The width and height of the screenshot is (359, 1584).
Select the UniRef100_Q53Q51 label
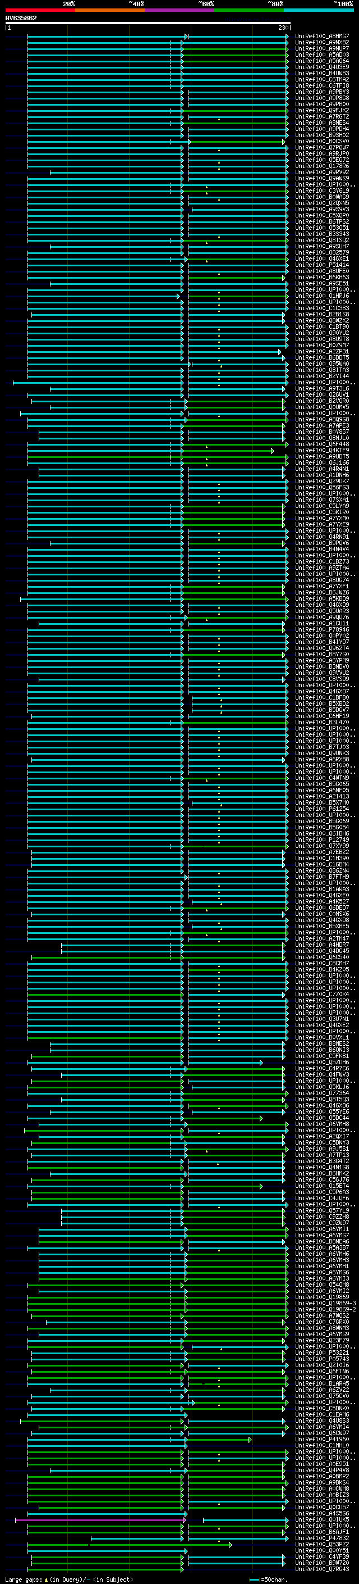point(322,228)
